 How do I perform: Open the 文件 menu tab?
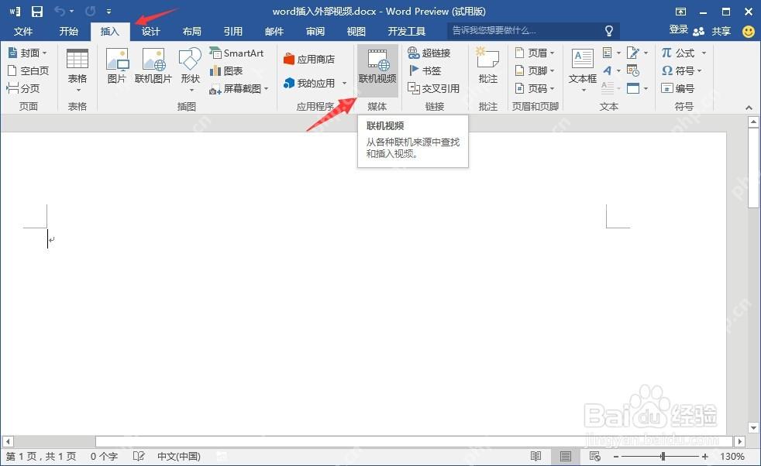[x=22, y=32]
